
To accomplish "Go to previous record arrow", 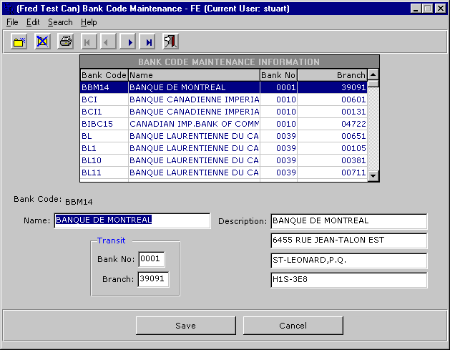I will pos(108,42).
